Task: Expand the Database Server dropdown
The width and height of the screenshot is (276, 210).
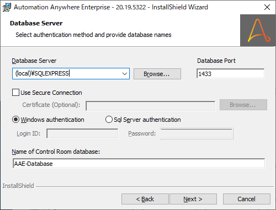Action: click(x=125, y=74)
